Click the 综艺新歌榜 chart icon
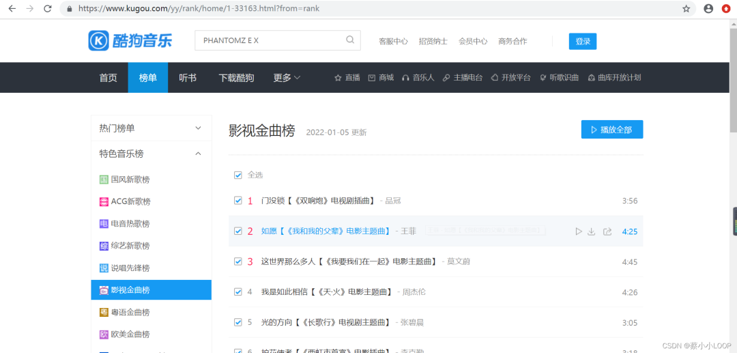737x353 pixels. (104, 246)
